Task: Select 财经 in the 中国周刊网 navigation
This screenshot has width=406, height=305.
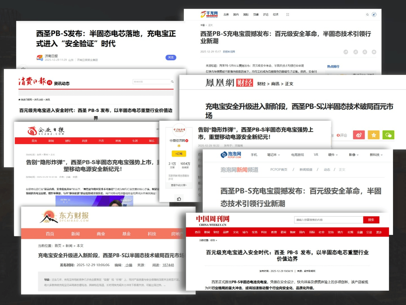Action: tap(216, 232)
